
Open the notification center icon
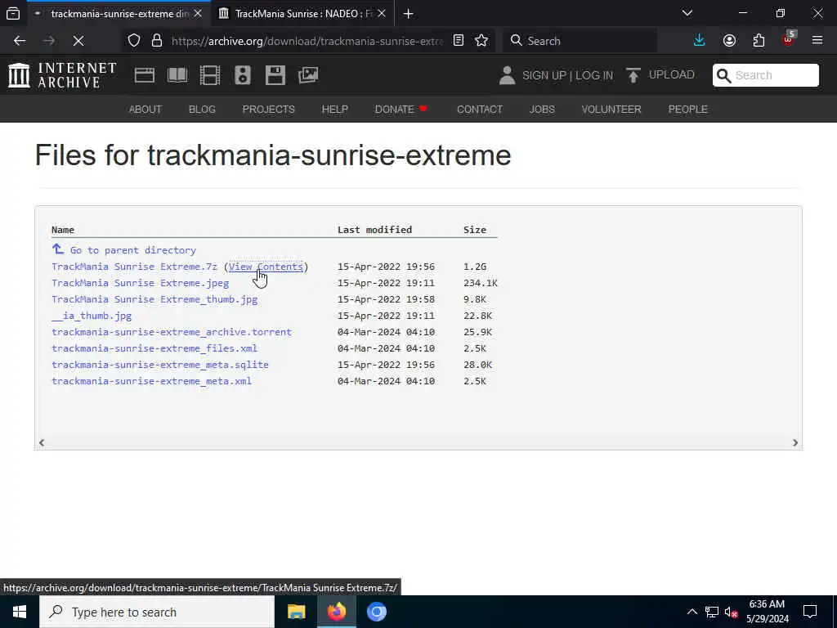point(810,612)
